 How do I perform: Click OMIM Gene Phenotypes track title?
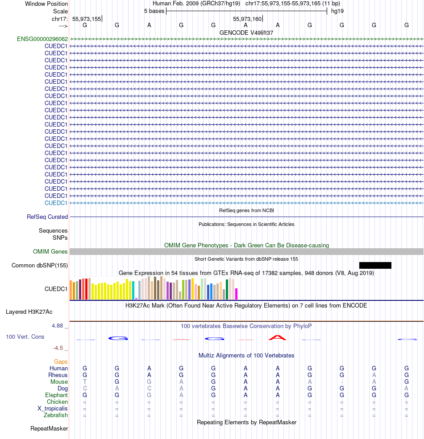(246, 246)
